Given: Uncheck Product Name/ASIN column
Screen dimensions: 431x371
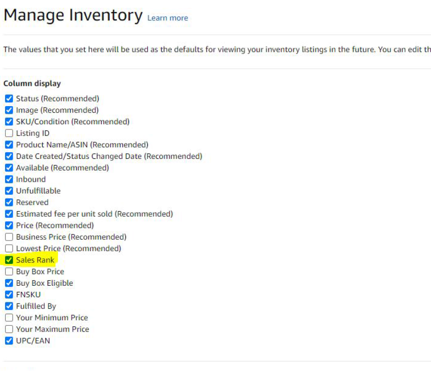Looking at the screenshot, I should click(x=9, y=145).
